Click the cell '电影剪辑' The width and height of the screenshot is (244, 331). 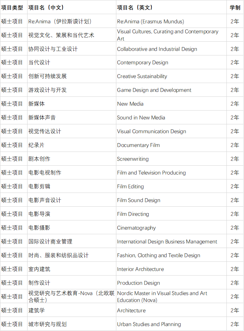(72, 186)
